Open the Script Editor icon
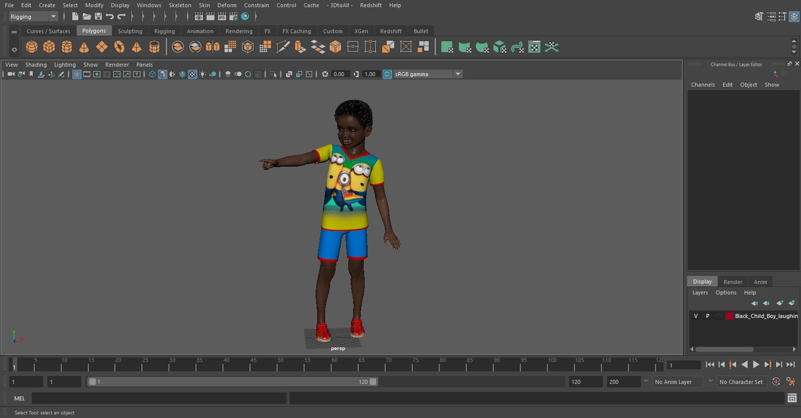This screenshot has height=418, width=801. (x=792, y=398)
